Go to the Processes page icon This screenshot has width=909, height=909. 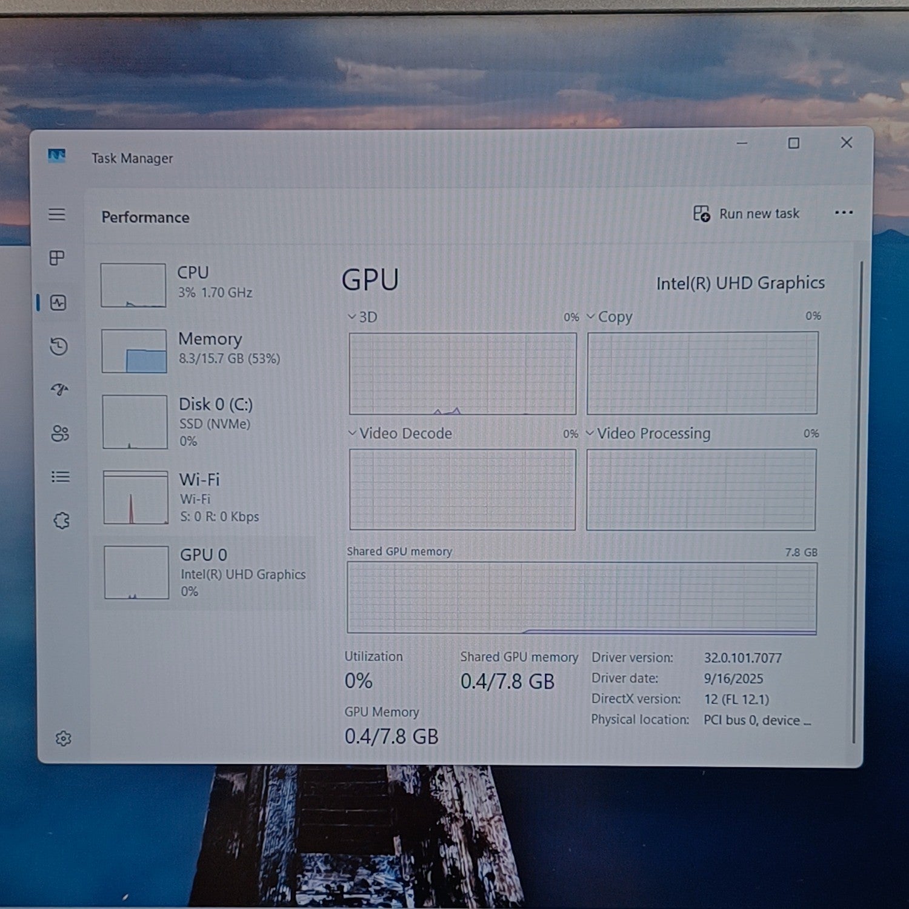tap(57, 258)
